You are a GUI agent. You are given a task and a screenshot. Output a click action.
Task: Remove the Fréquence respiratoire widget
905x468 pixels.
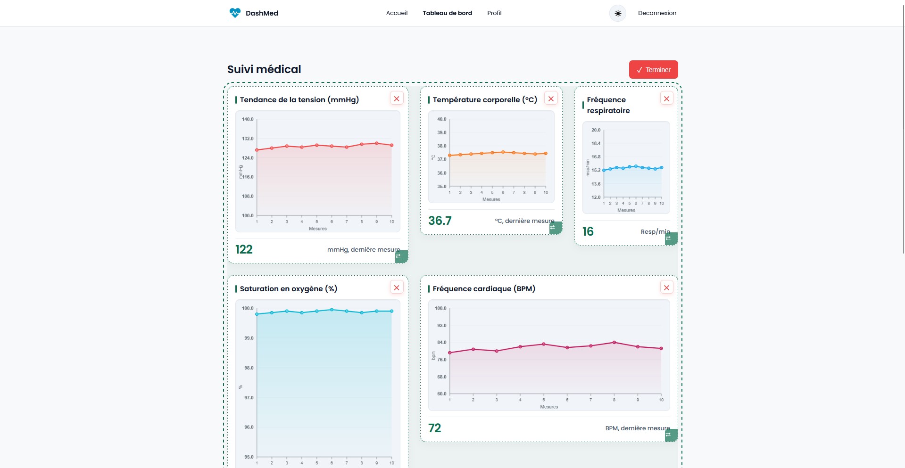(666, 99)
